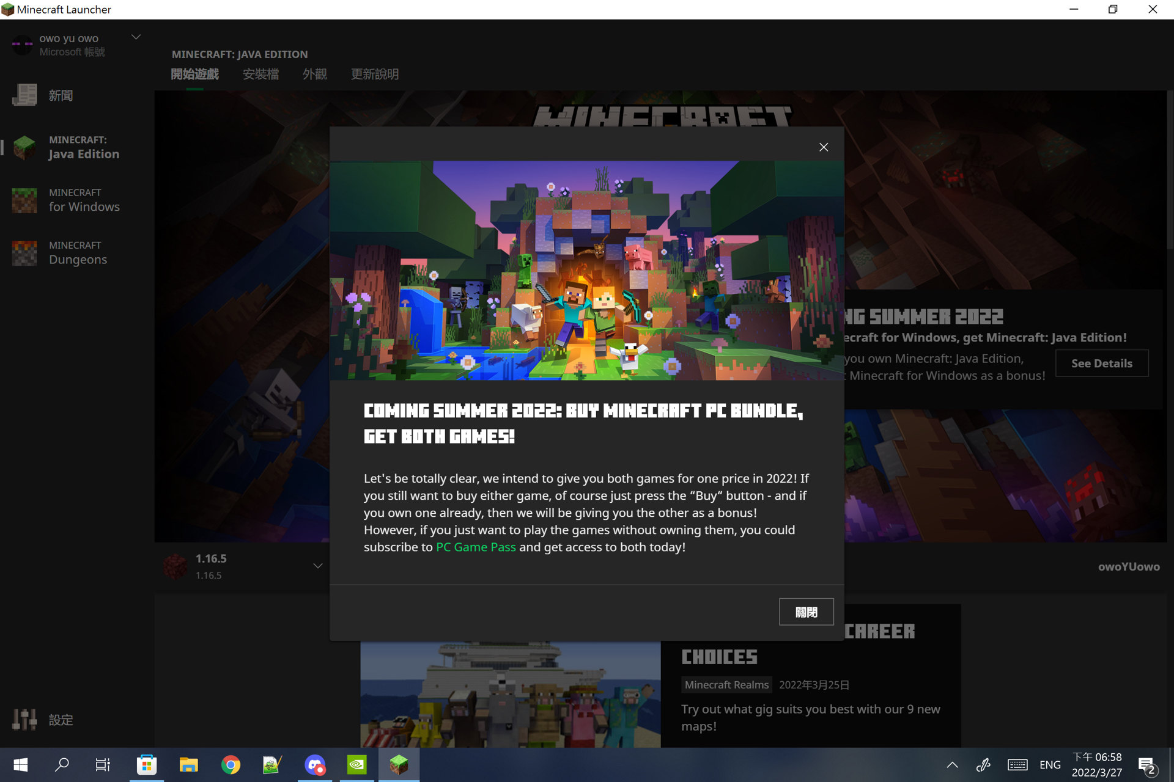This screenshot has height=782, width=1174.
Task: Open the notification center icon
Action: [1147, 765]
